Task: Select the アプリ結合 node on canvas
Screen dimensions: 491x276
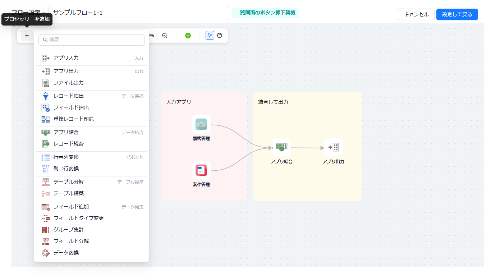Action: (282, 147)
